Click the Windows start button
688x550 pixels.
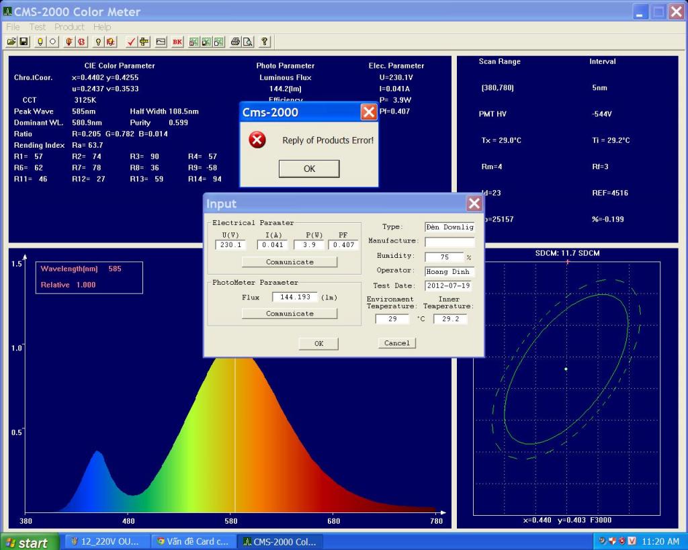(x=30, y=542)
